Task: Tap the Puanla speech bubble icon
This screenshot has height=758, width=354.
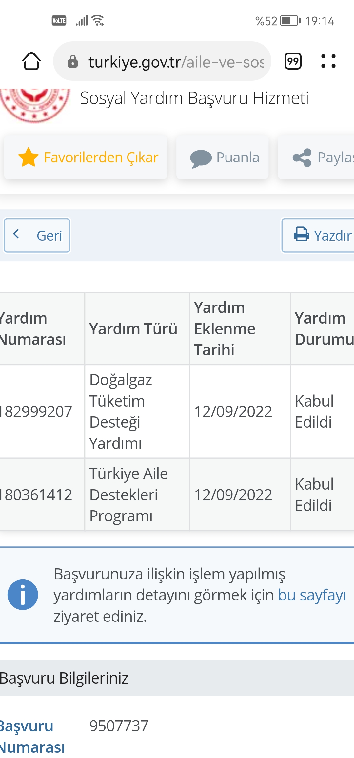Action: point(201,158)
